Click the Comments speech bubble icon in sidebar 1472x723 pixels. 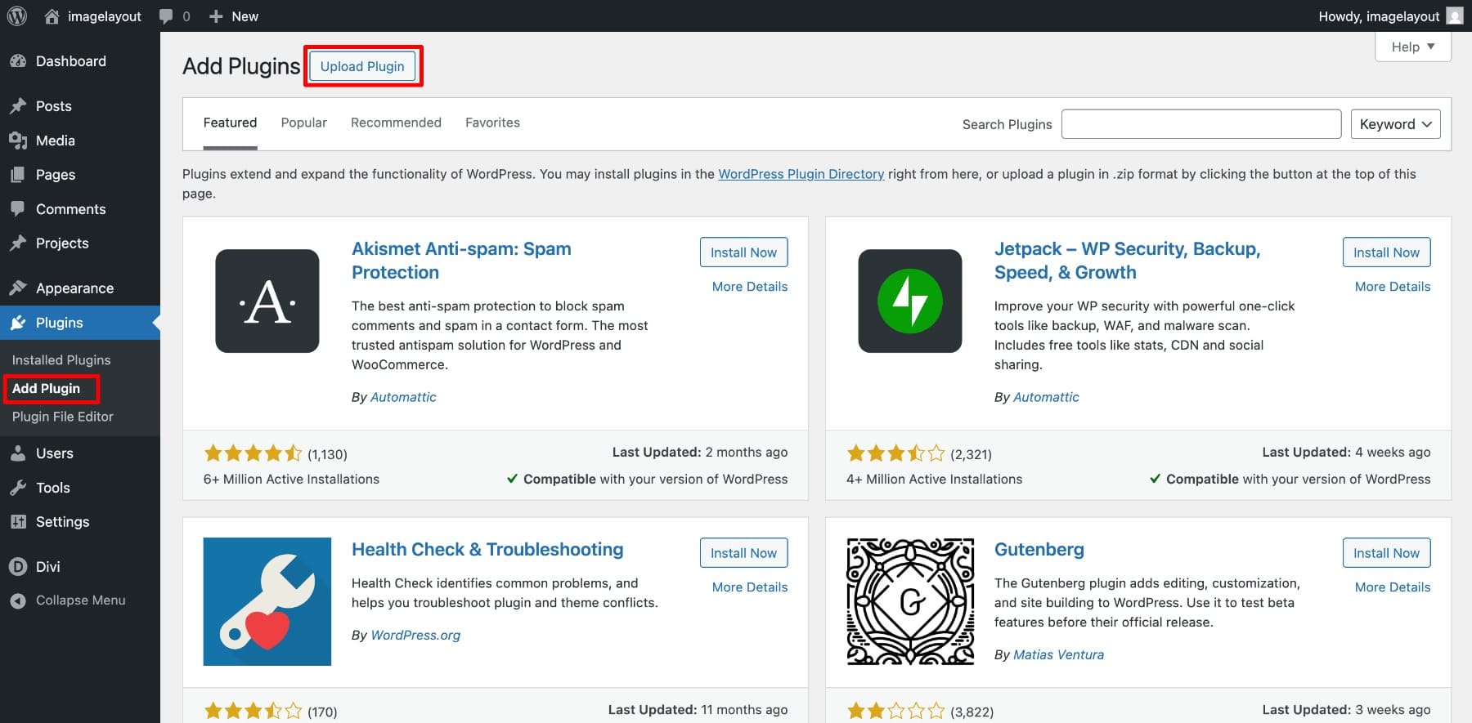tap(18, 209)
